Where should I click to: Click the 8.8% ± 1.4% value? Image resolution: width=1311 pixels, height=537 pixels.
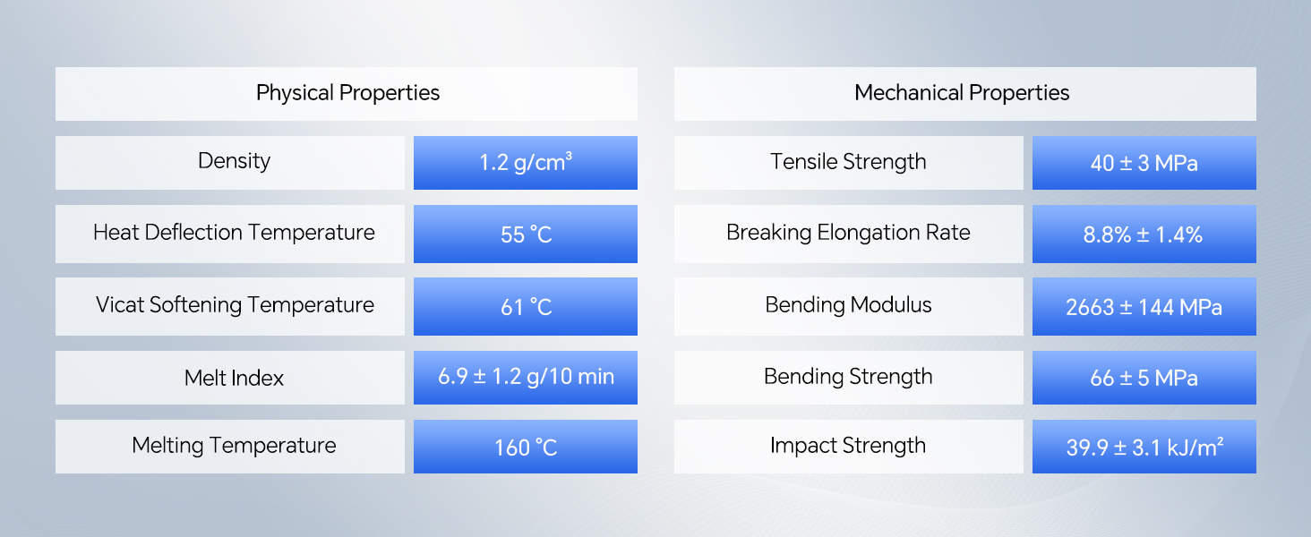click(x=1144, y=234)
